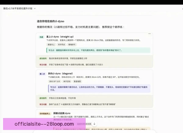This screenshot has width=183, height=133.
Task: Select the 双手同点 tag chip
Action: tap(62, 45)
